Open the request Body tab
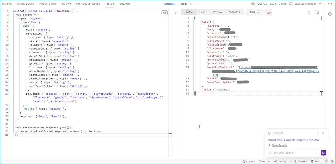This screenshot has width=336, height=164. pos(66,4)
